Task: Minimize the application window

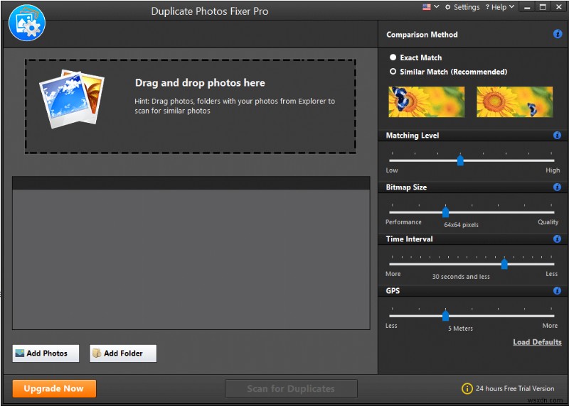Action: (527, 7)
